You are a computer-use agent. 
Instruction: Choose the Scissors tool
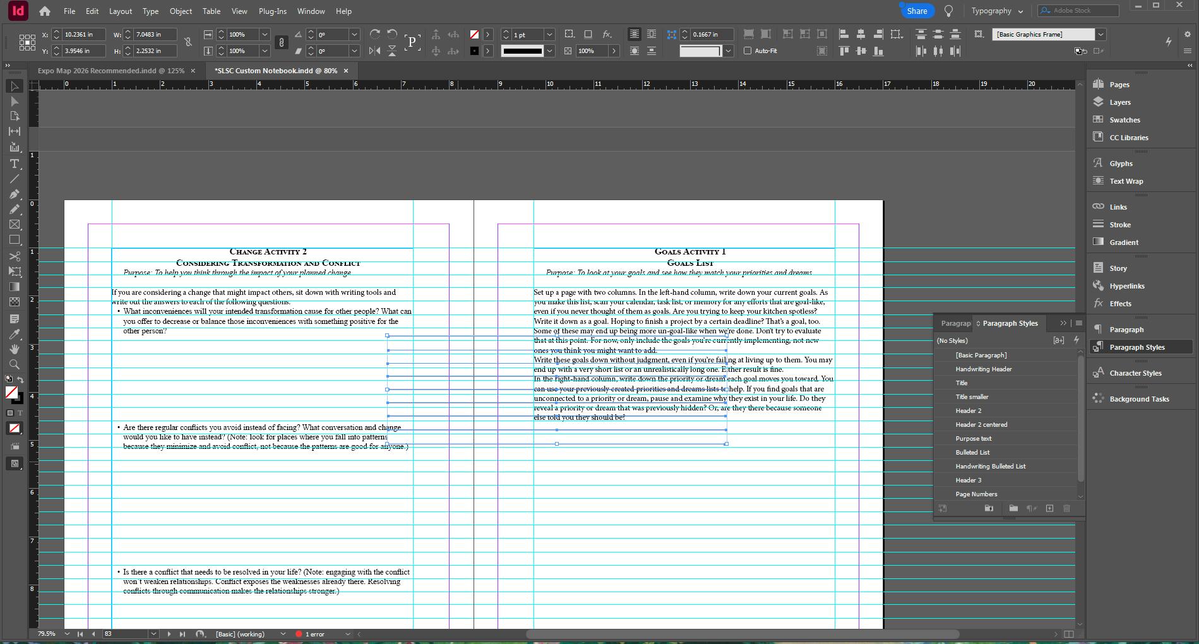15,256
